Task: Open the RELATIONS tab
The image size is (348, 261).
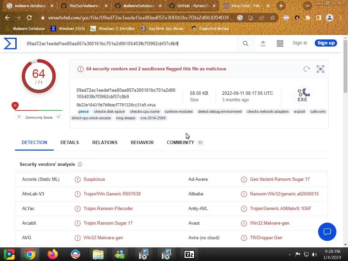Action: [105, 142]
